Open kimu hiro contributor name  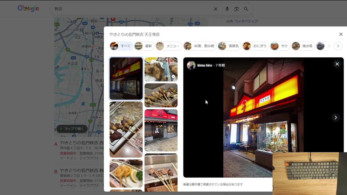click(x=205, y=65)
